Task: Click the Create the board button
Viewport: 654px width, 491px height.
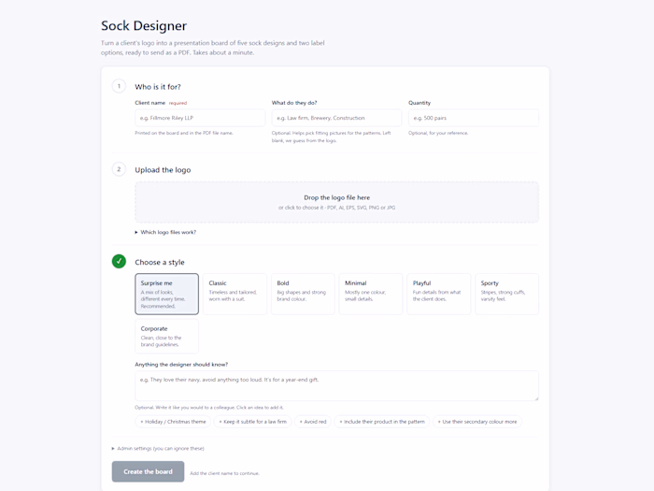Action: pyautogui.click(x=148, y=471)
